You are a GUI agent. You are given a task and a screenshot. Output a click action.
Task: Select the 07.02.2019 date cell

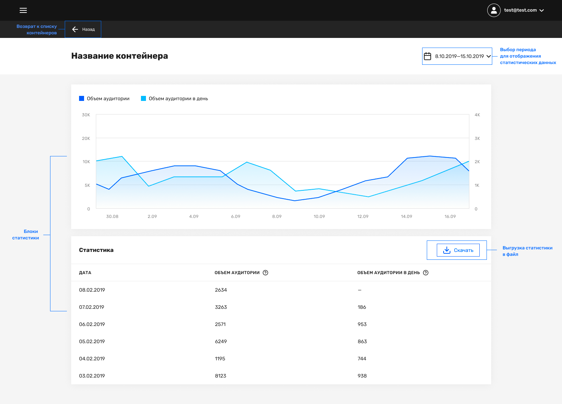coord(92,307)
